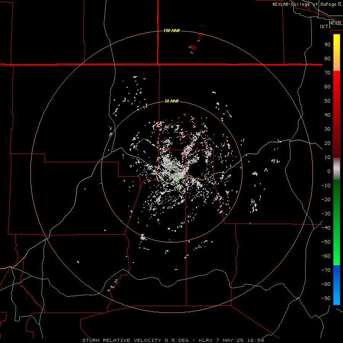Click the green segment of the color bar
This screenshot has width=343, height=343.
click(337, 222)
